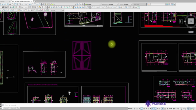Select the 001_METRAJ ORNEK PROJELER tab
The width and height of the screenshot is (196, 110).
click(x=21, y=1)
